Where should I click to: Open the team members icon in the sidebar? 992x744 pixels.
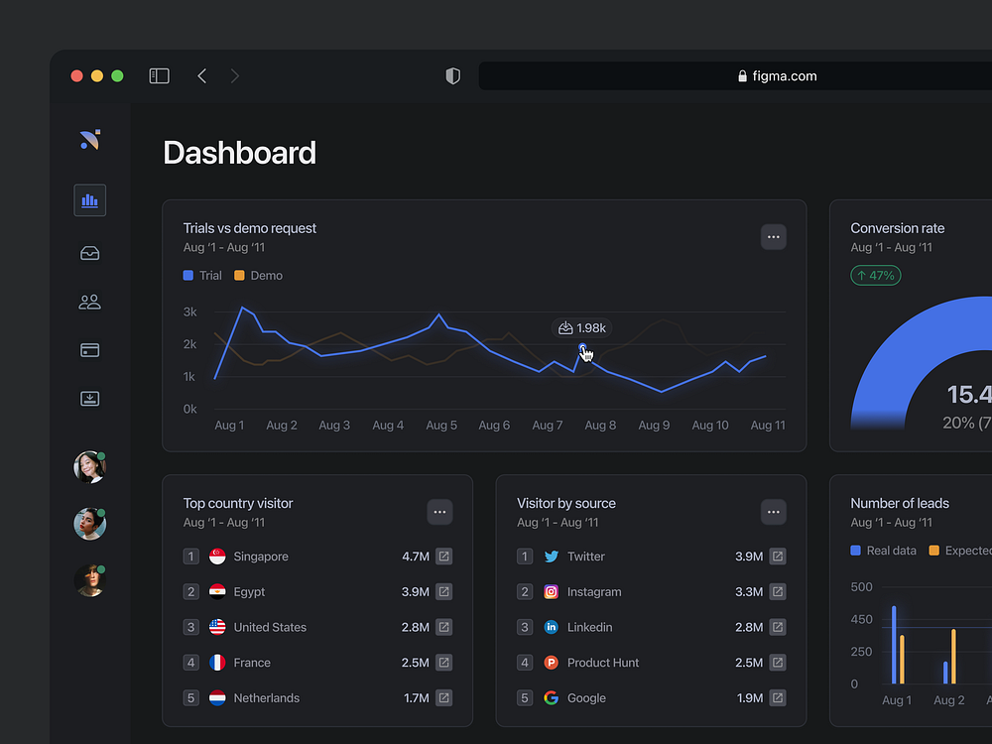click(89, 301)
